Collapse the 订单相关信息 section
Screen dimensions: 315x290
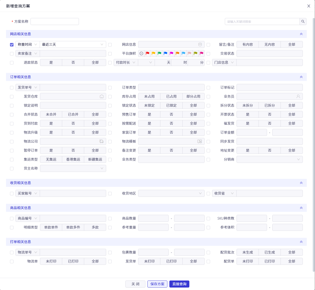click(301, 77)
